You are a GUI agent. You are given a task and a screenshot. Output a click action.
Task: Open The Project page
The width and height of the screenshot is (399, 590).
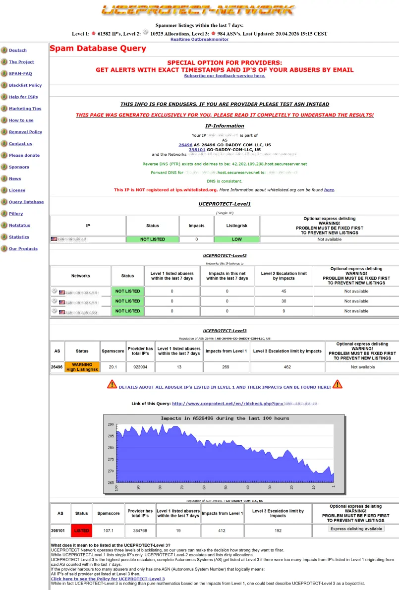(x=21, y=61)
